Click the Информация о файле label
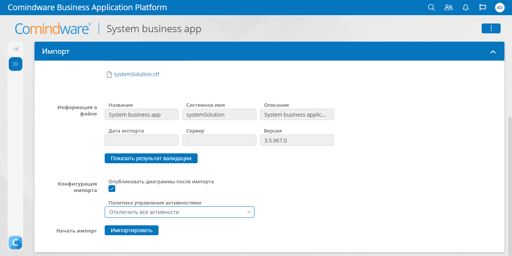 [x=77, y=111]
